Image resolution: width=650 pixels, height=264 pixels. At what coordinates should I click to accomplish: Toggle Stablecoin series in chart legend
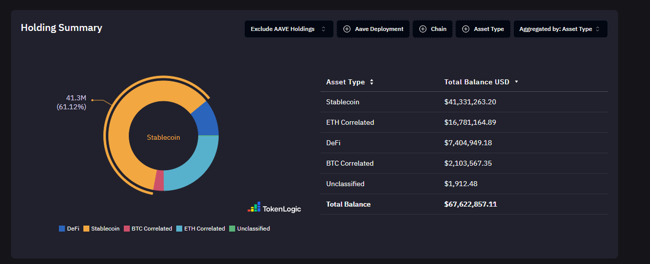point(101,228)
